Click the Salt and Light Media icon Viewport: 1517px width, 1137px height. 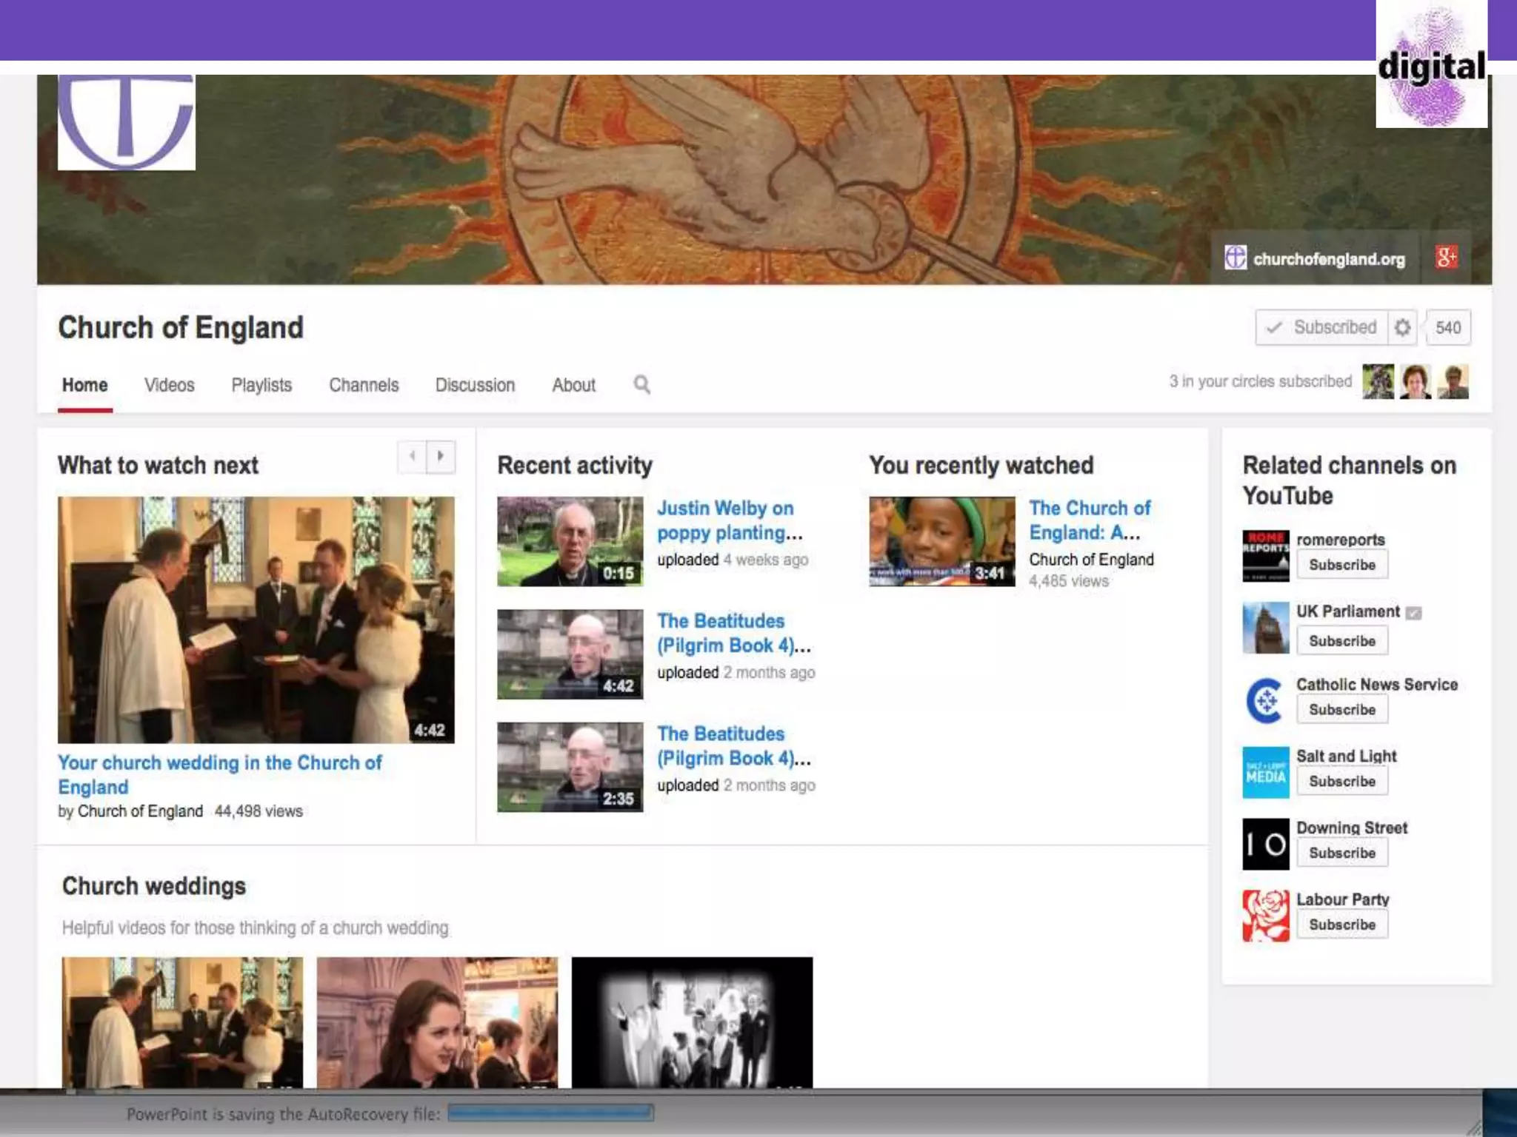pos(1265,772)
